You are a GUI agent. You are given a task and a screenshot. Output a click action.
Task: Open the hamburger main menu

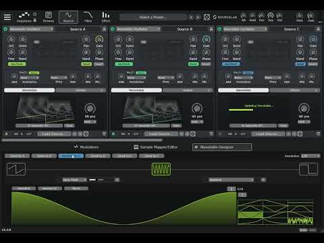7,17
